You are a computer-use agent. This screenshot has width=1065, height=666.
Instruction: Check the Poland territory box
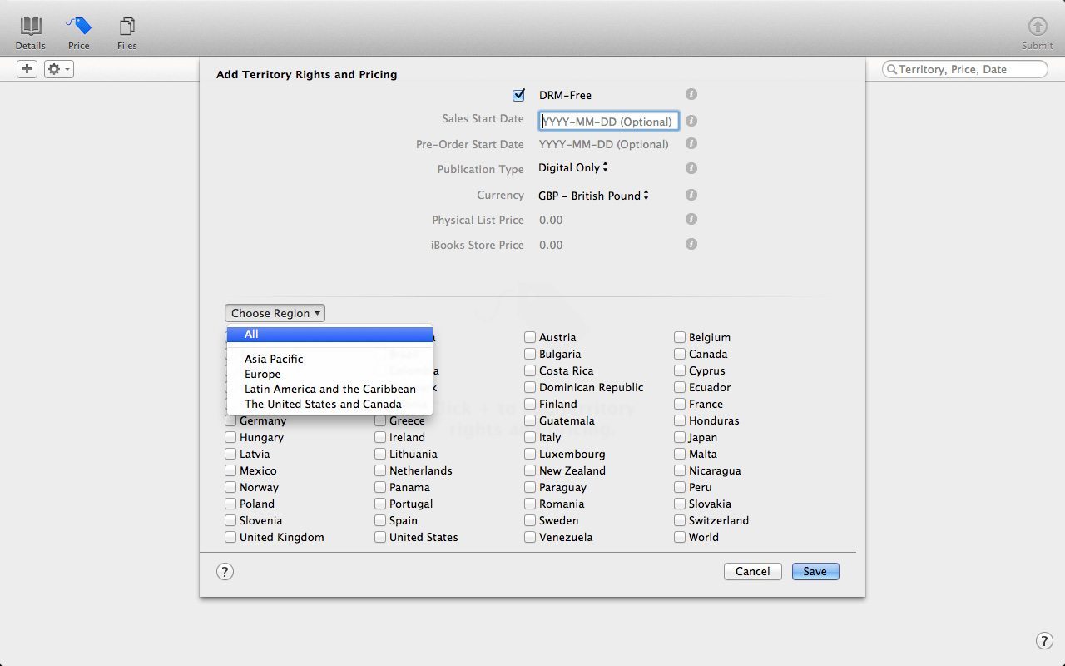pyautogui.click(x=230, y=504)
